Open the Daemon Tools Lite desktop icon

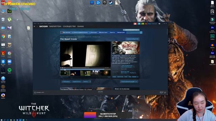point(3,80)
